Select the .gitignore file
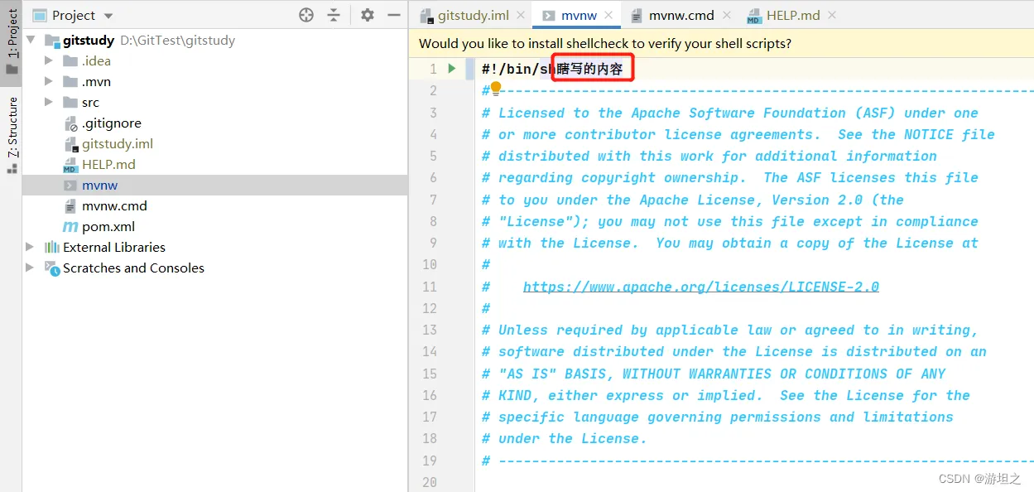The width and height of the screenshot is (1034, 492). (x=112, y=123)
